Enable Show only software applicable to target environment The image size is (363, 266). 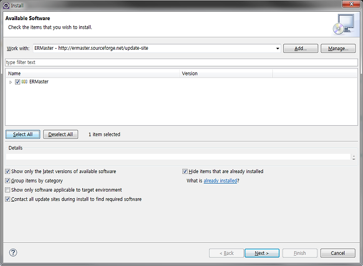(8, 190)
